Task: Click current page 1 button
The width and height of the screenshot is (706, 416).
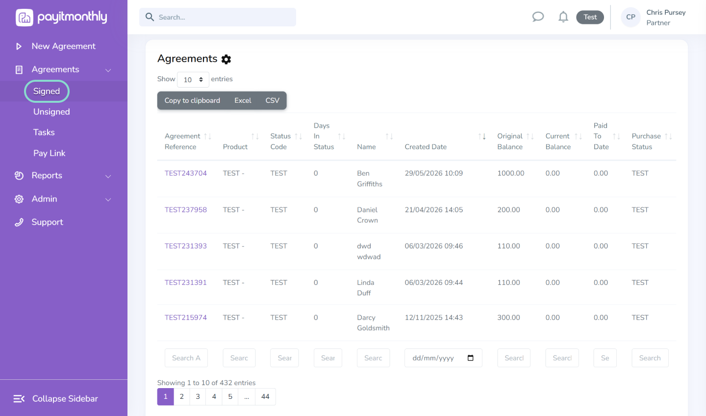Action: [x=166, y=397]
